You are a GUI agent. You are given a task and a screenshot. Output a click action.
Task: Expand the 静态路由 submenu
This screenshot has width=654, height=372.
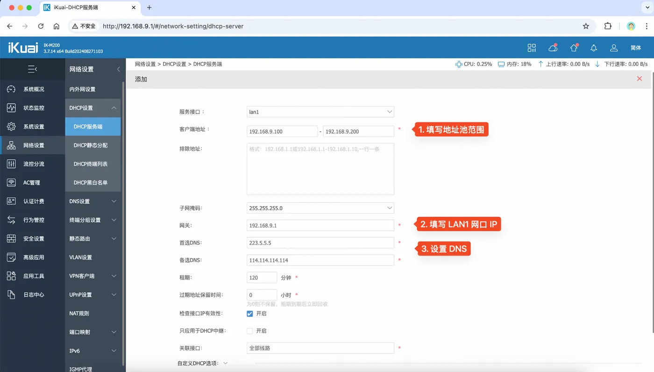114,239
